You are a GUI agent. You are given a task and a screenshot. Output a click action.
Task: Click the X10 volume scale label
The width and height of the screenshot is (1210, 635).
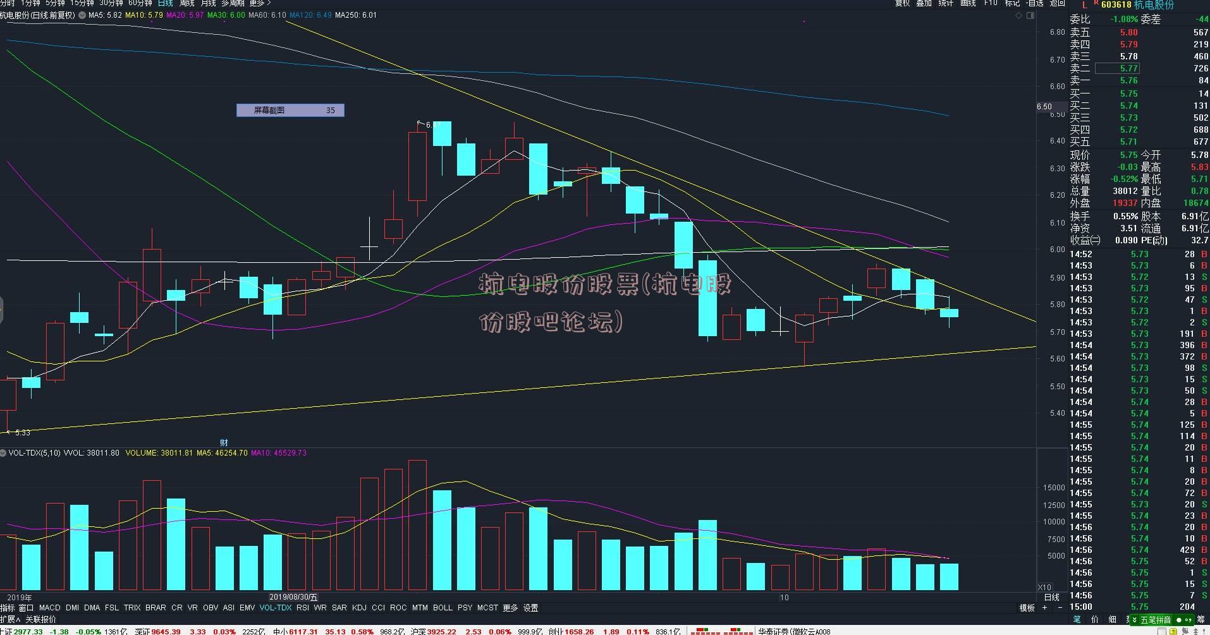(1044, 588)
